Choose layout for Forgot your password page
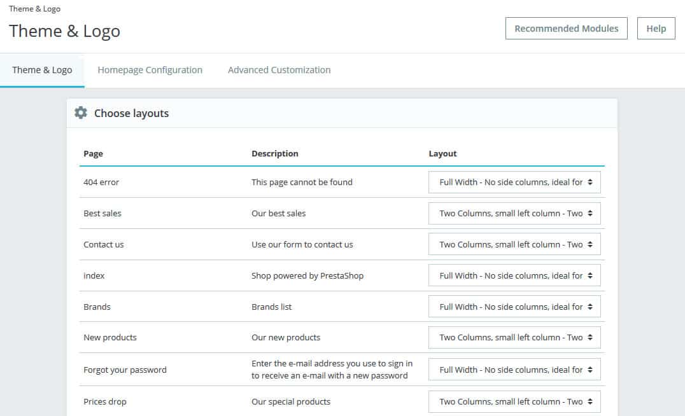685x416 pixels. click(514, 370)
